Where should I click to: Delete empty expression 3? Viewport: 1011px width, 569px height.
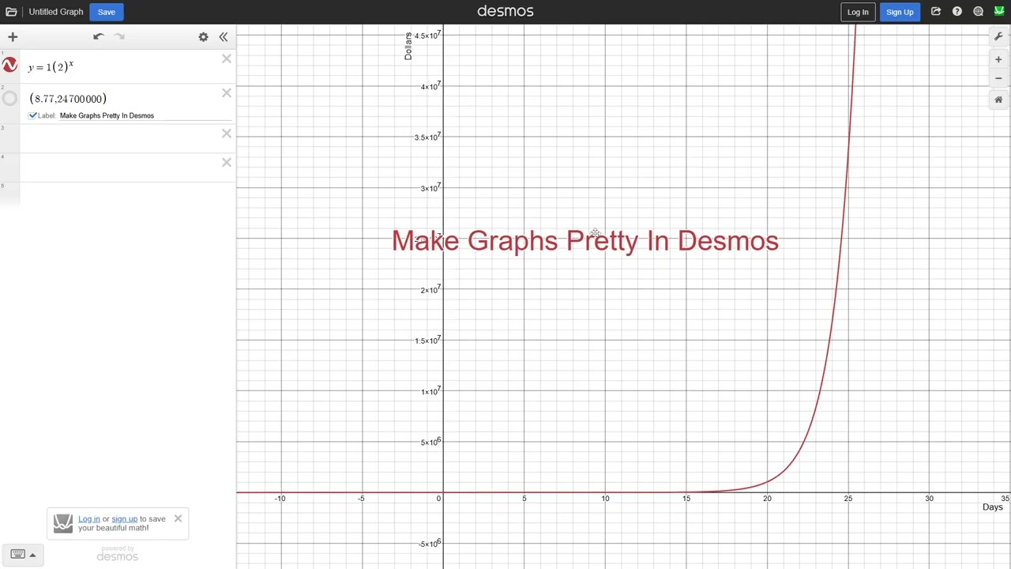click(227, 134)
